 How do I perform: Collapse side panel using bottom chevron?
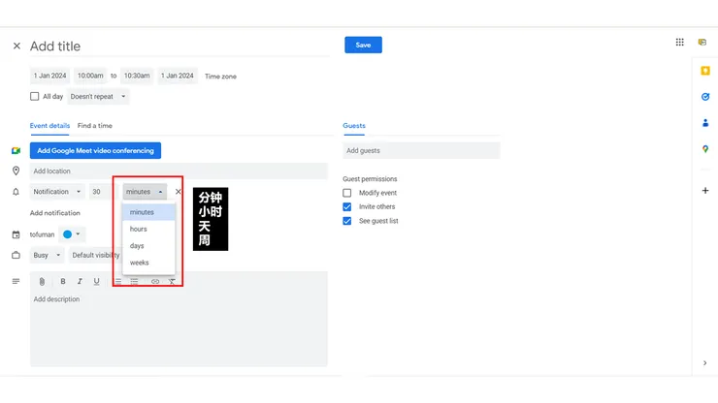[704, 362]
